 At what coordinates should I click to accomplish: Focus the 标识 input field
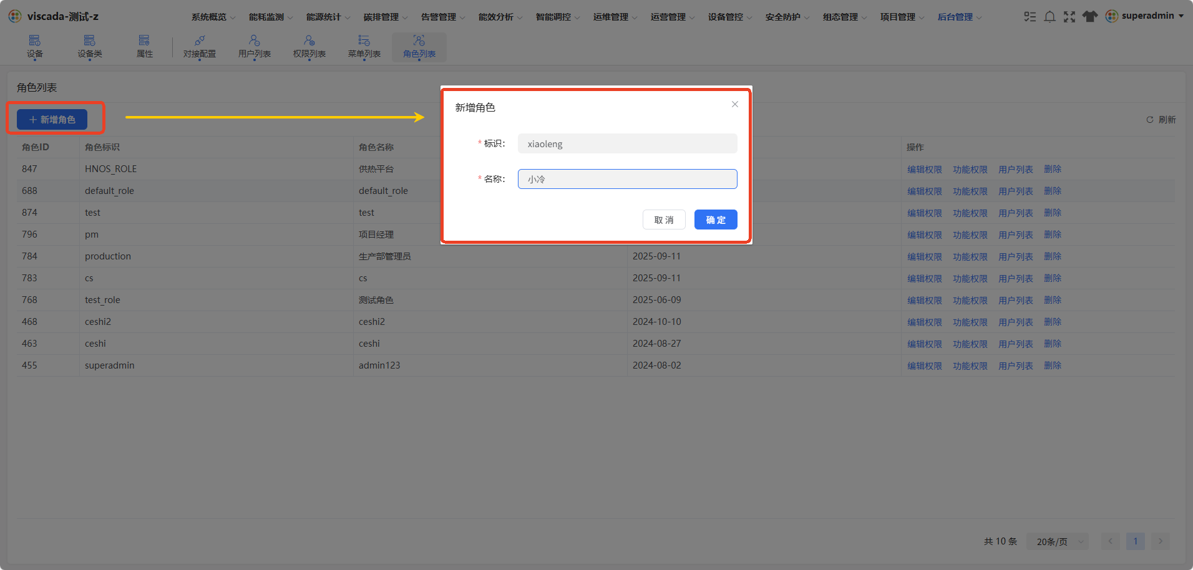coord(627,143)
